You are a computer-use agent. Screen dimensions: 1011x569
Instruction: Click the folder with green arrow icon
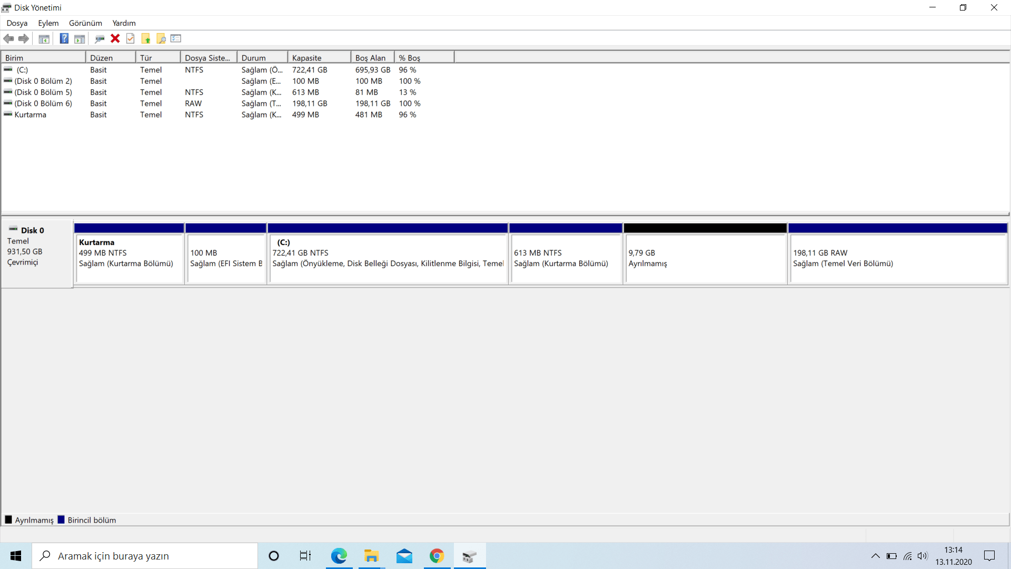146,38
